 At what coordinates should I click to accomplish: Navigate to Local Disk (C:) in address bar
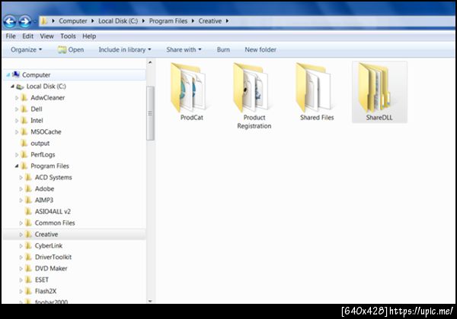coord(118,21)
